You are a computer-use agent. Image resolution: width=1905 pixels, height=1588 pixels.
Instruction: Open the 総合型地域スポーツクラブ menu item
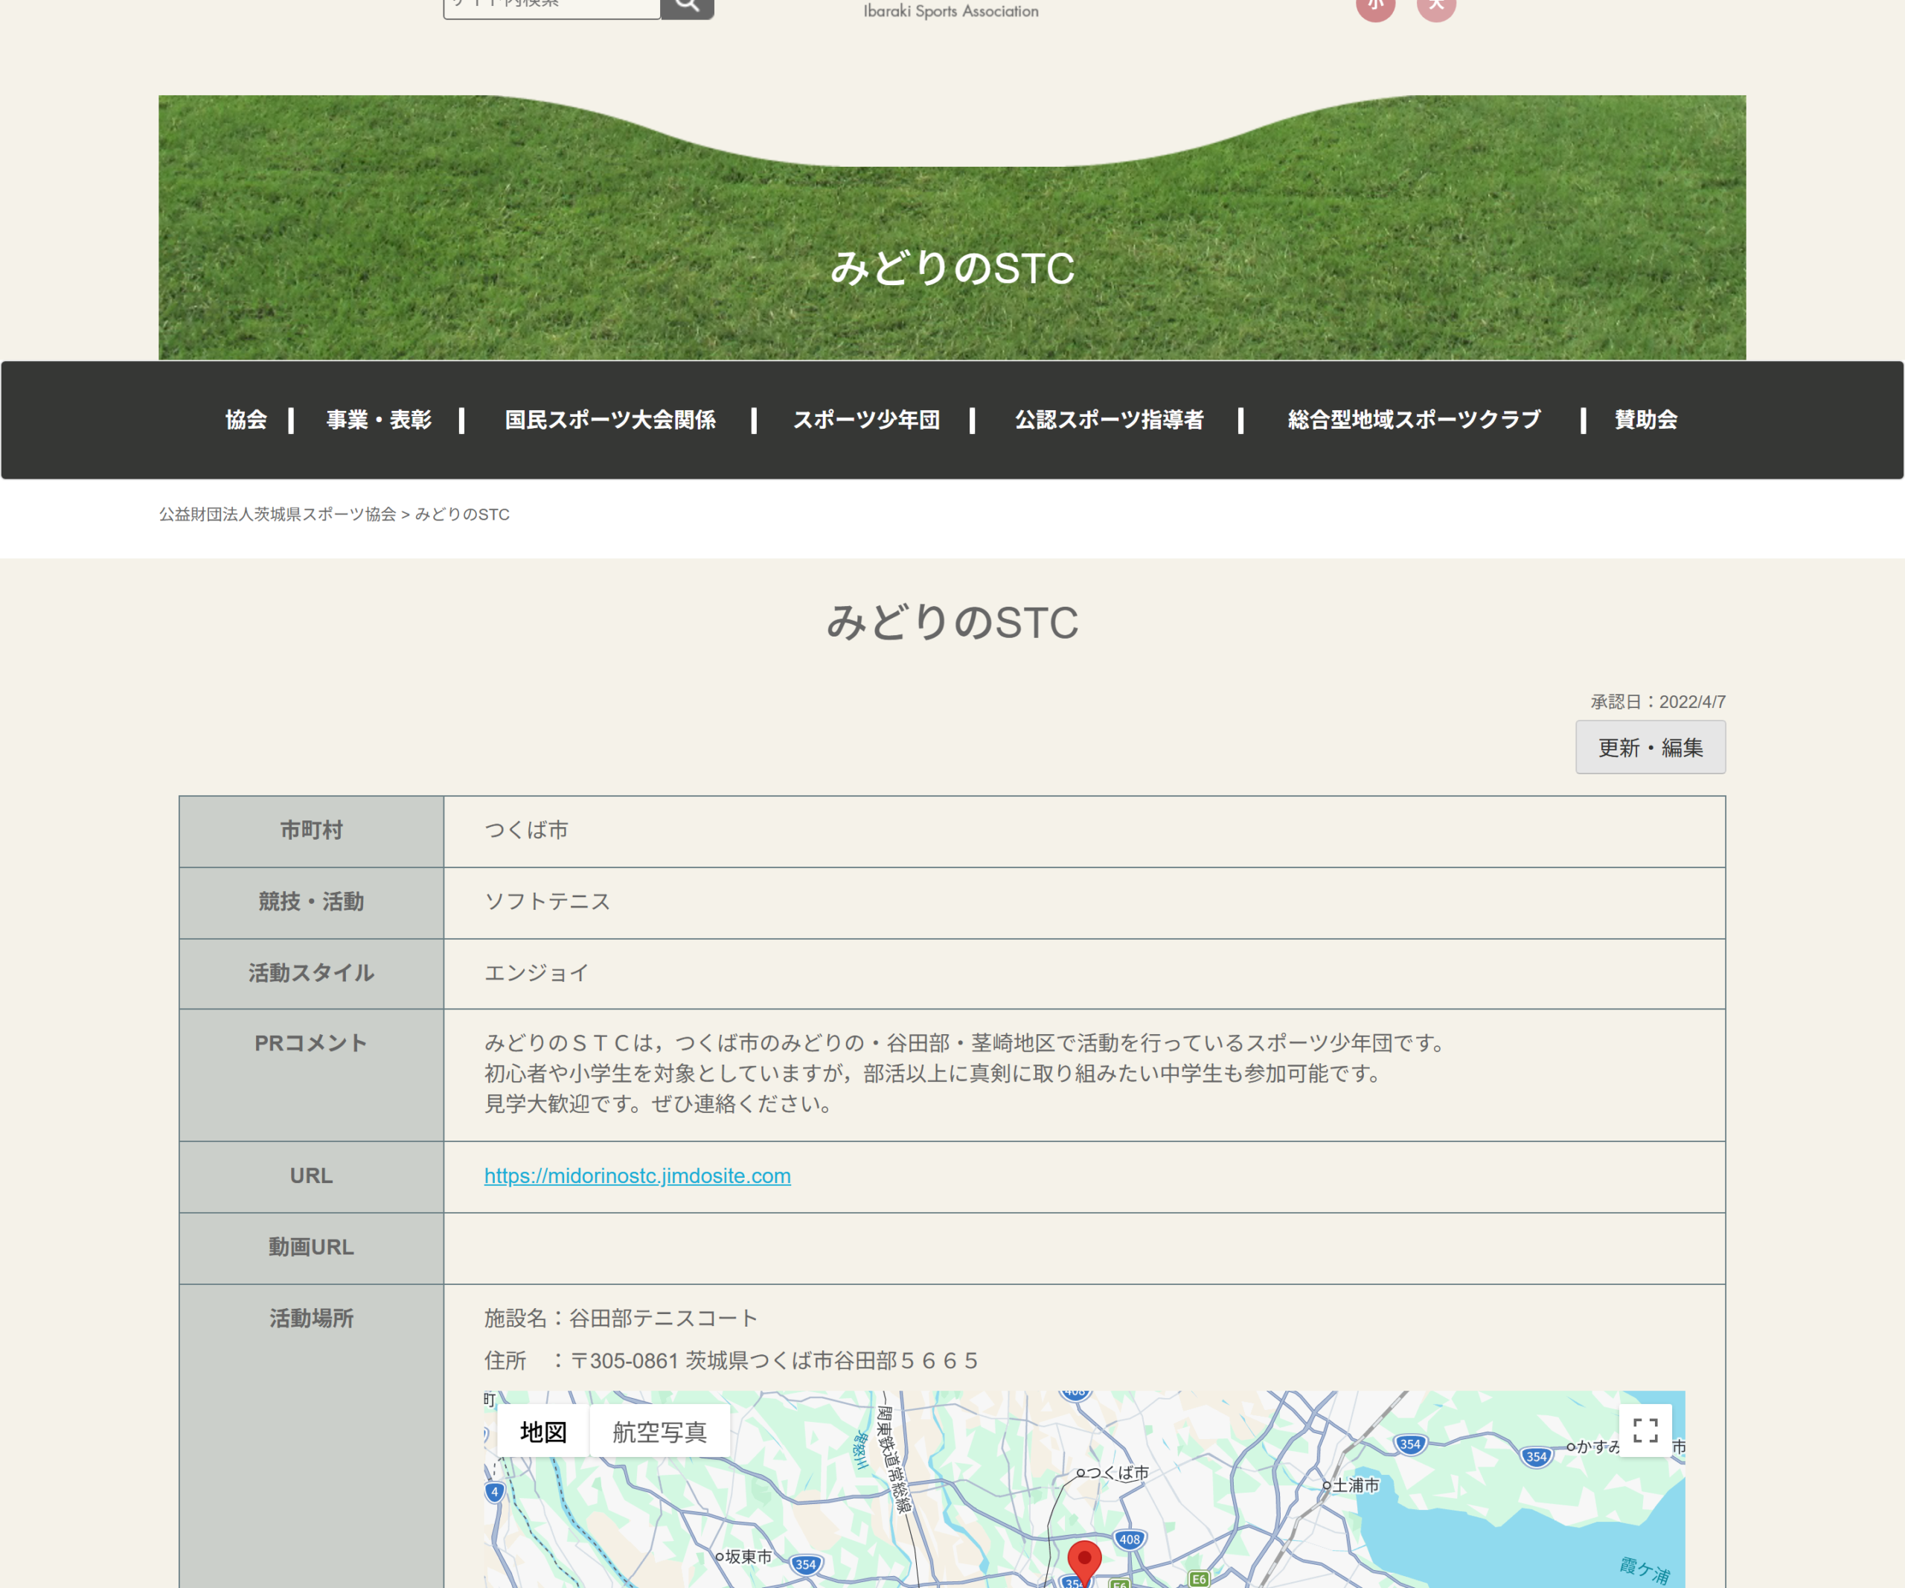(x=1414, y=420)
